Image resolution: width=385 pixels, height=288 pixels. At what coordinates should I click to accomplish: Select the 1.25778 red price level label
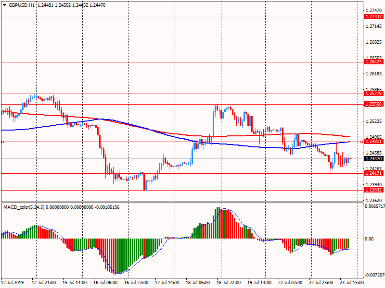373,93
